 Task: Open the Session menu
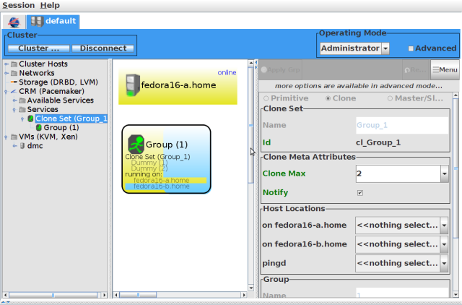tap(18, 5)
